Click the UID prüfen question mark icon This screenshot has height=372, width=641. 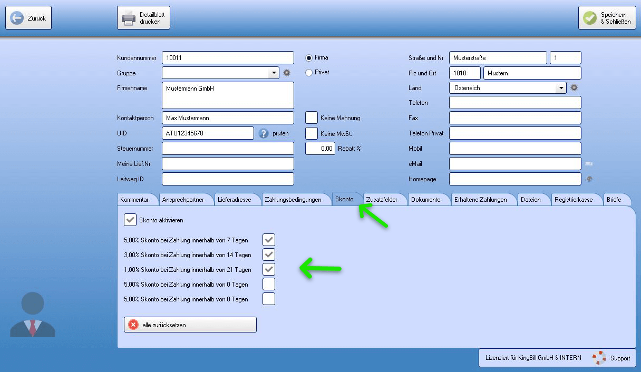264,133
